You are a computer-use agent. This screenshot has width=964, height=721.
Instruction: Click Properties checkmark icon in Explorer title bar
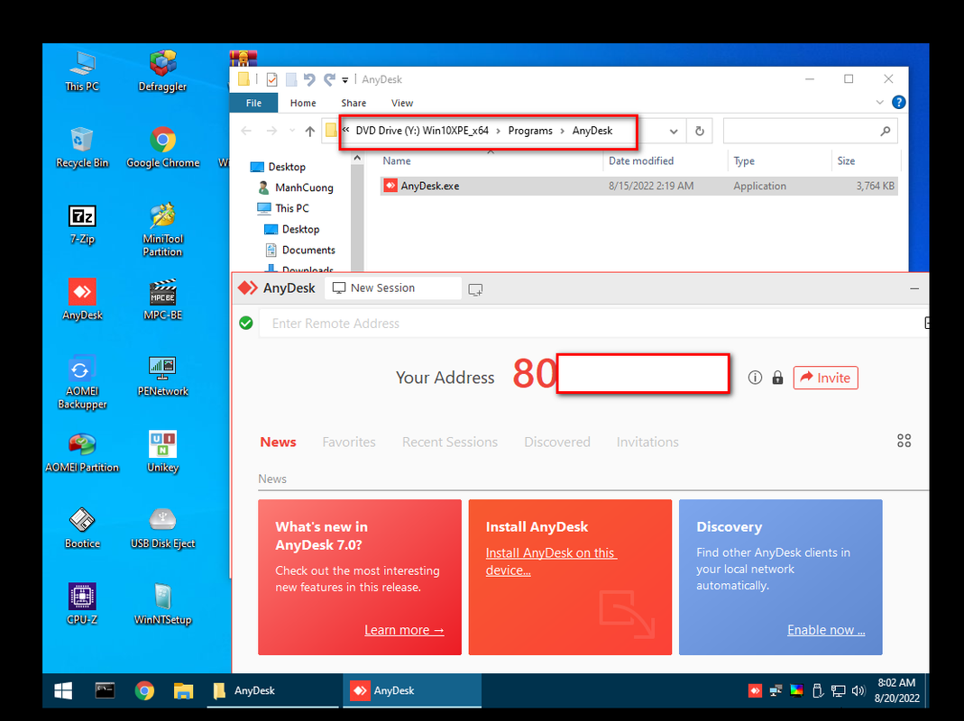point(271,79)
